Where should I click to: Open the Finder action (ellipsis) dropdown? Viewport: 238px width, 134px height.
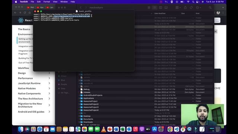click(199, 7)
